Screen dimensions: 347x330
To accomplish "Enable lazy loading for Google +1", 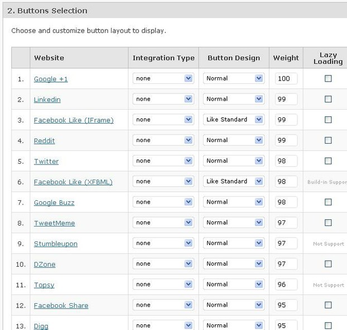I will [328, 78].
